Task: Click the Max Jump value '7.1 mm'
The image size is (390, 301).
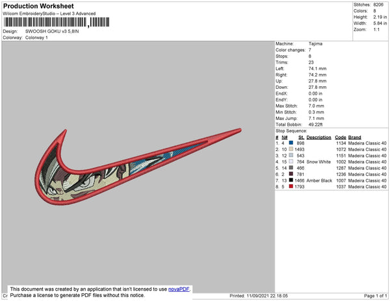Action: click(316, 118)
